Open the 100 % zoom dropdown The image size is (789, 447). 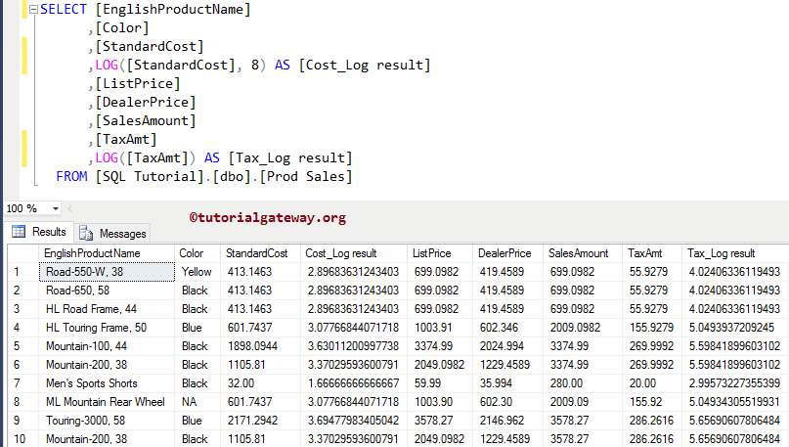56,208
